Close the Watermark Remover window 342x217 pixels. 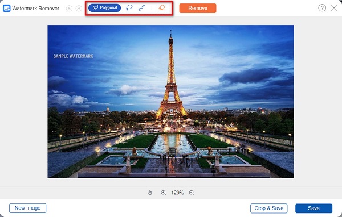(x=334, y=8)
